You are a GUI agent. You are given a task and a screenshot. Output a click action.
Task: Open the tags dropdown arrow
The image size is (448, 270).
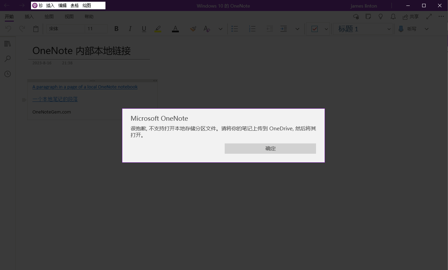click(x=326, y=29)
